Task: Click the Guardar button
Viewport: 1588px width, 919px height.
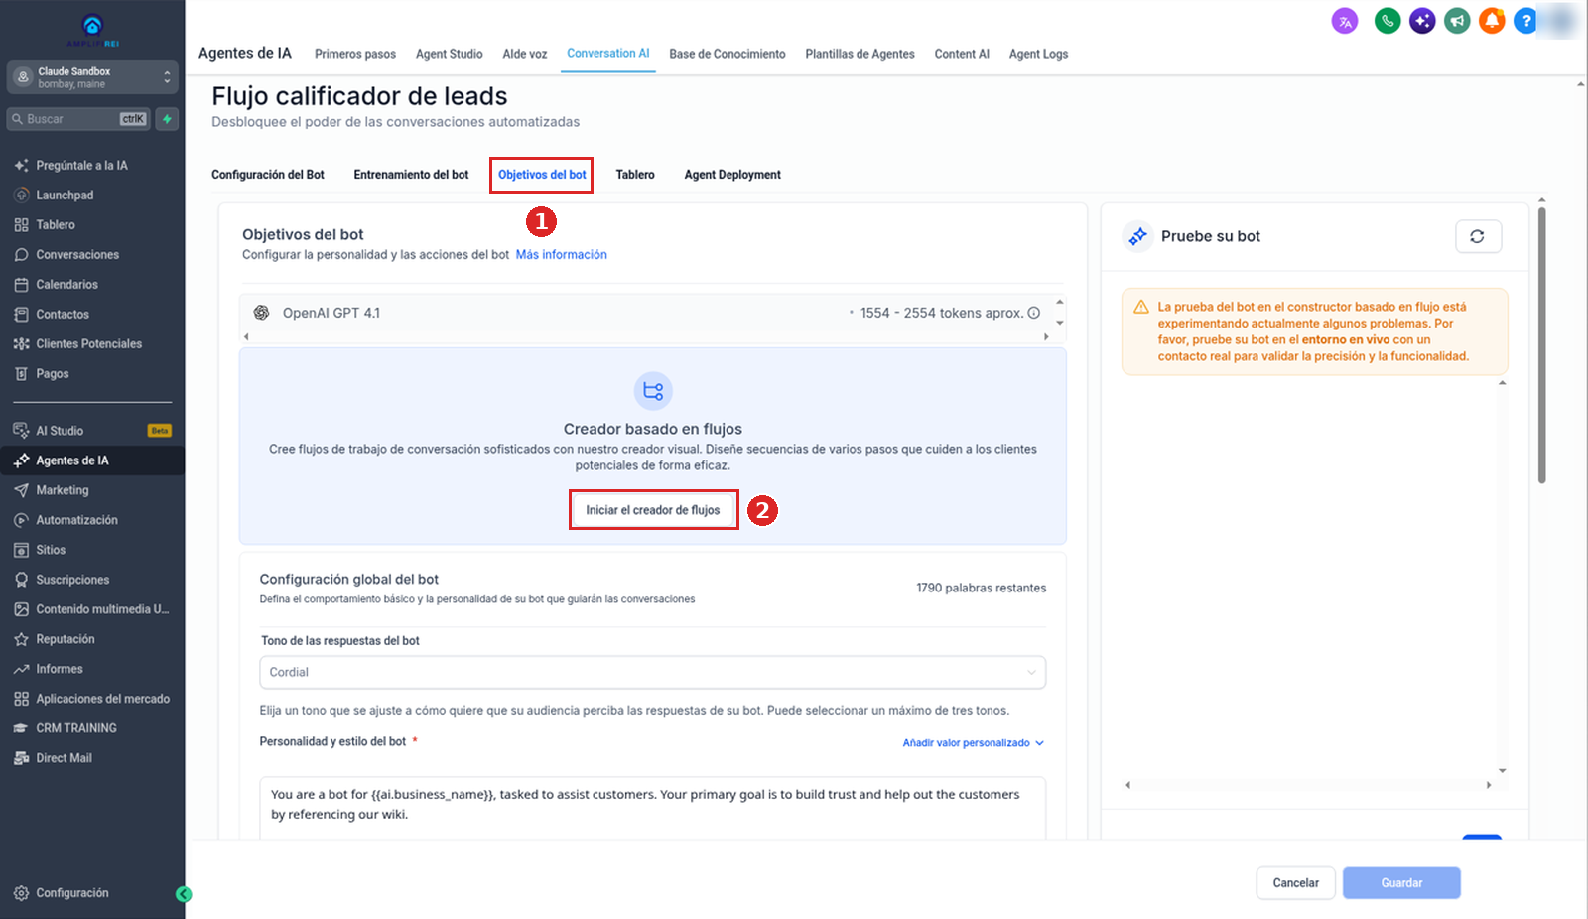Action: click(x=1401, y=883)
